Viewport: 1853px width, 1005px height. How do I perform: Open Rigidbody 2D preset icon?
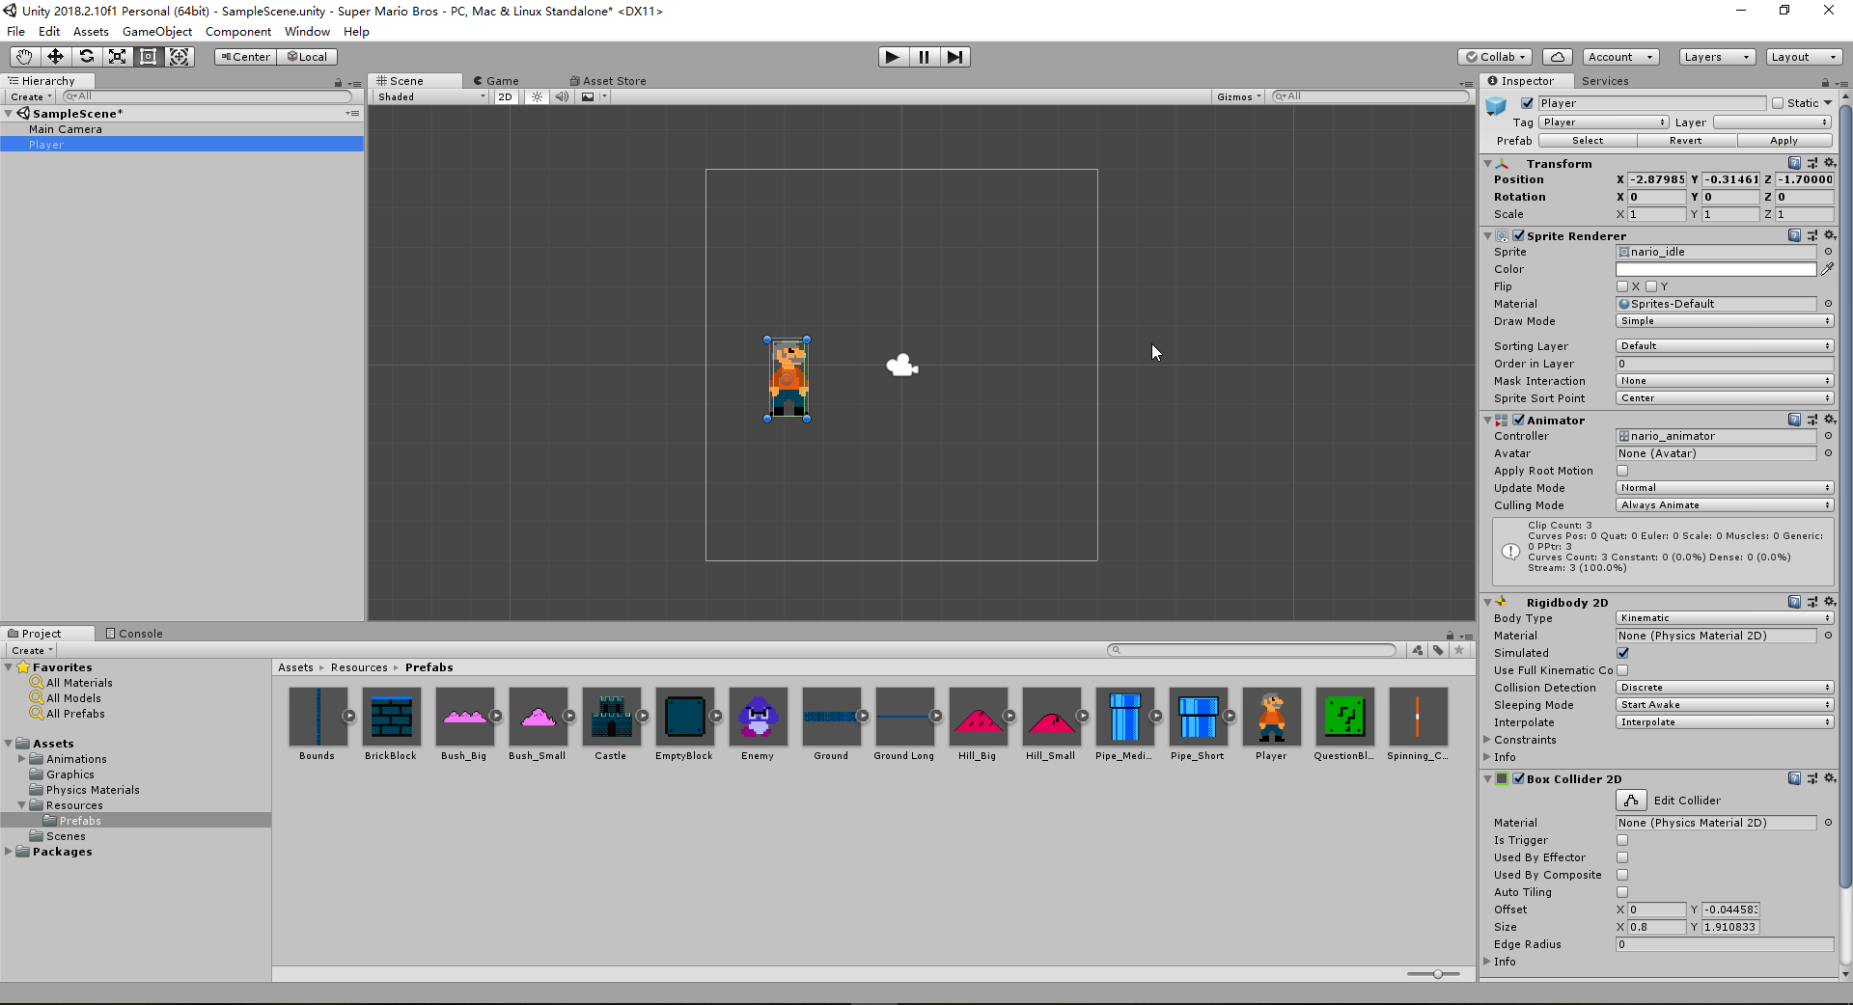coord(1812,602)
